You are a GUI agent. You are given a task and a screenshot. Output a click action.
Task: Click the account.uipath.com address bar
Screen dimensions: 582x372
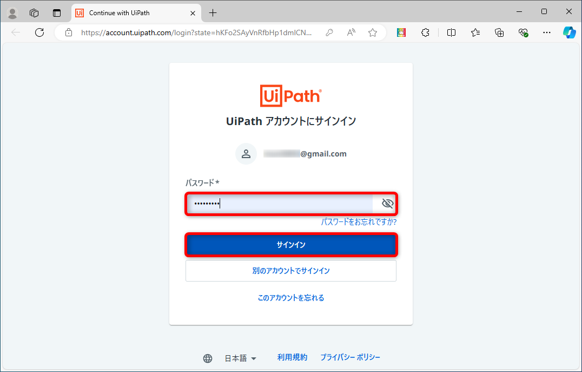point(196,32)
